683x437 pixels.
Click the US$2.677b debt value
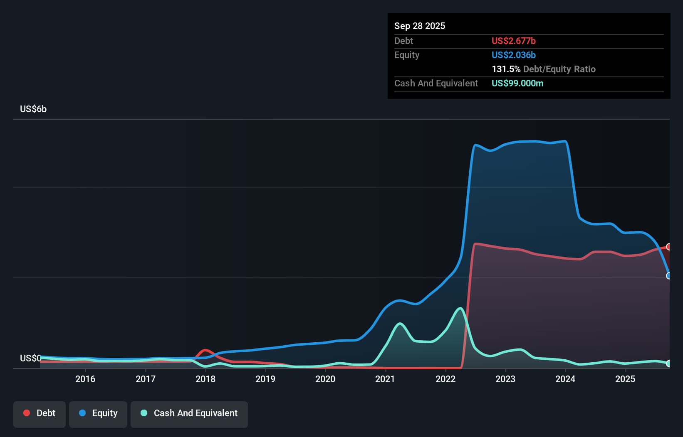[514, 41]
